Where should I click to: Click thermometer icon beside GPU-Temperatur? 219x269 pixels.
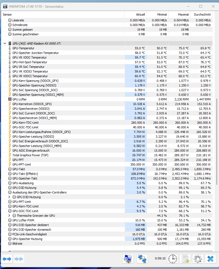point(10,48)
